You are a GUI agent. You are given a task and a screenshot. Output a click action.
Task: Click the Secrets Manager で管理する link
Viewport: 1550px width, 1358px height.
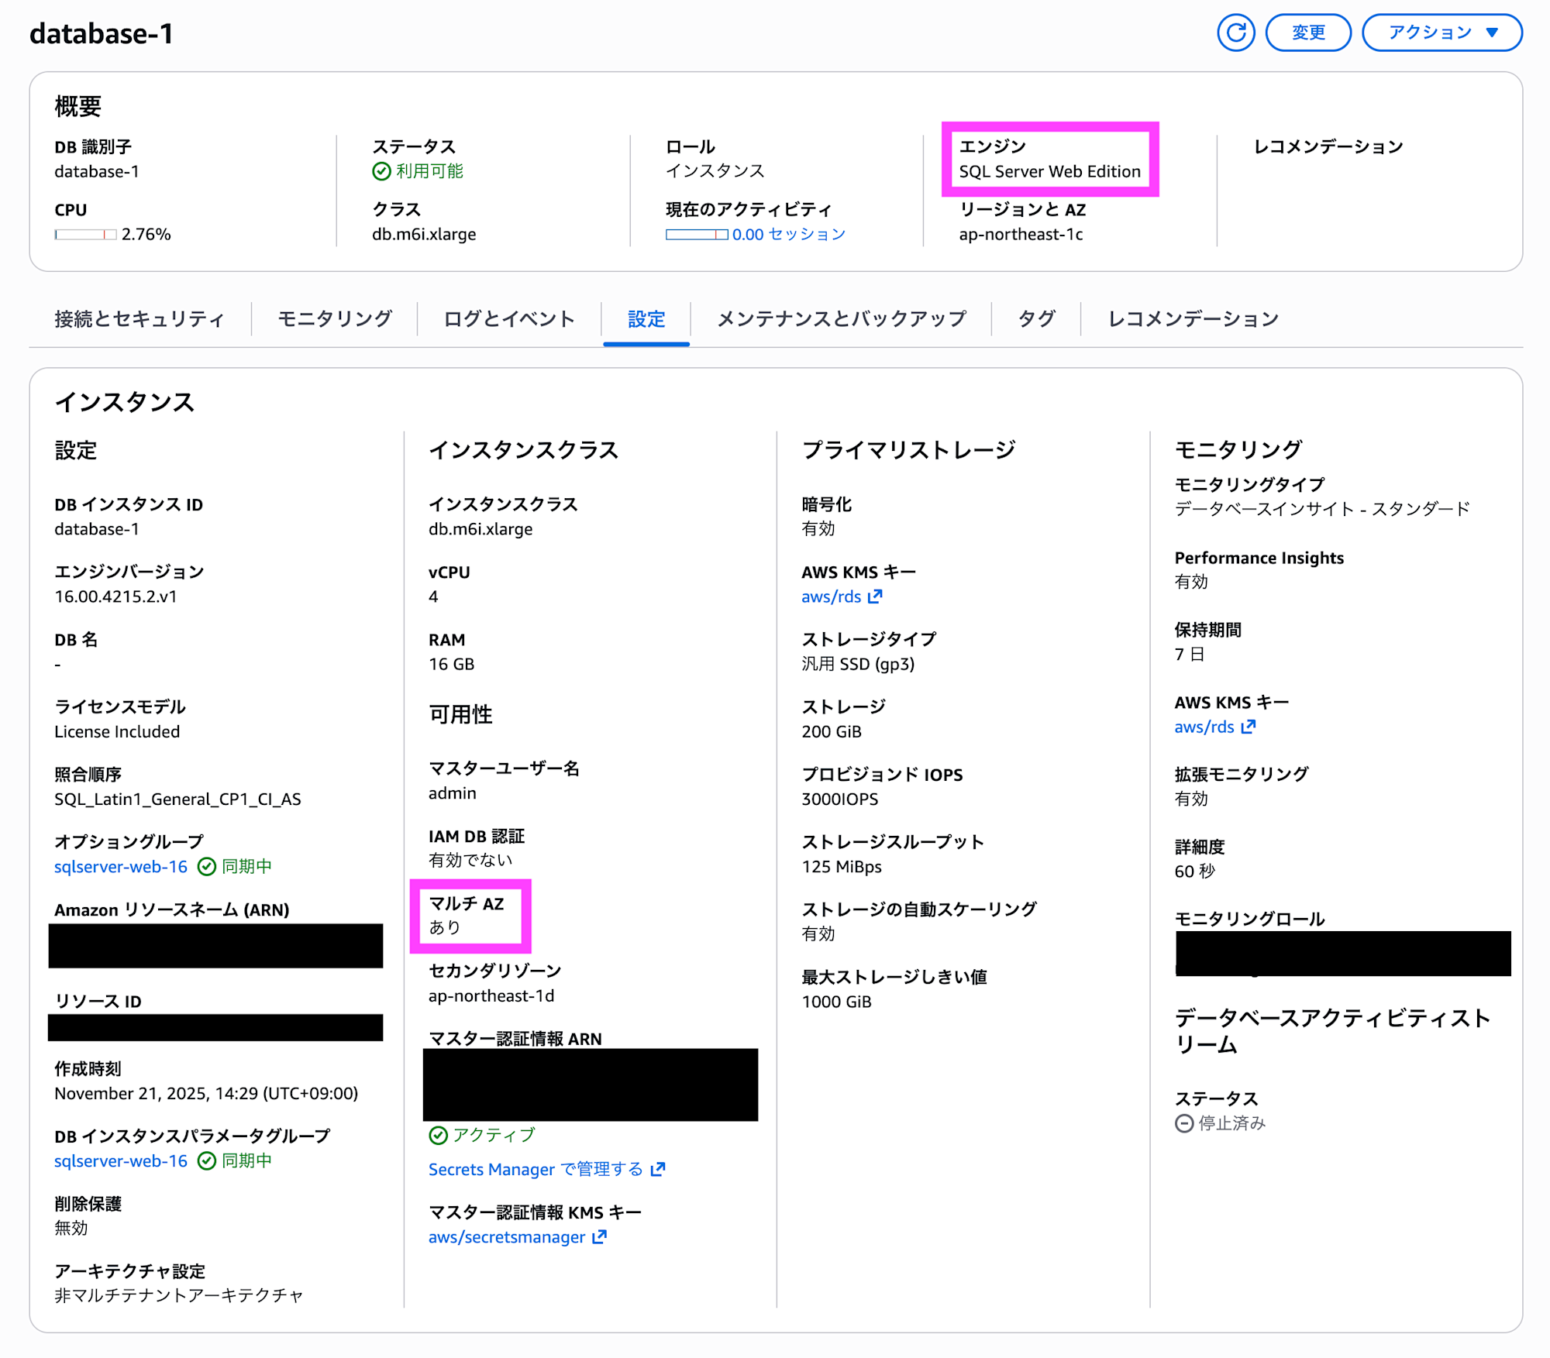pos(535,1169)
